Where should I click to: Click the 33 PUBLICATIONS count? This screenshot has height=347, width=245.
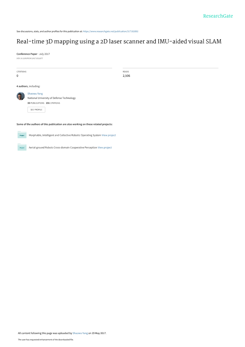tap(36, 103)
